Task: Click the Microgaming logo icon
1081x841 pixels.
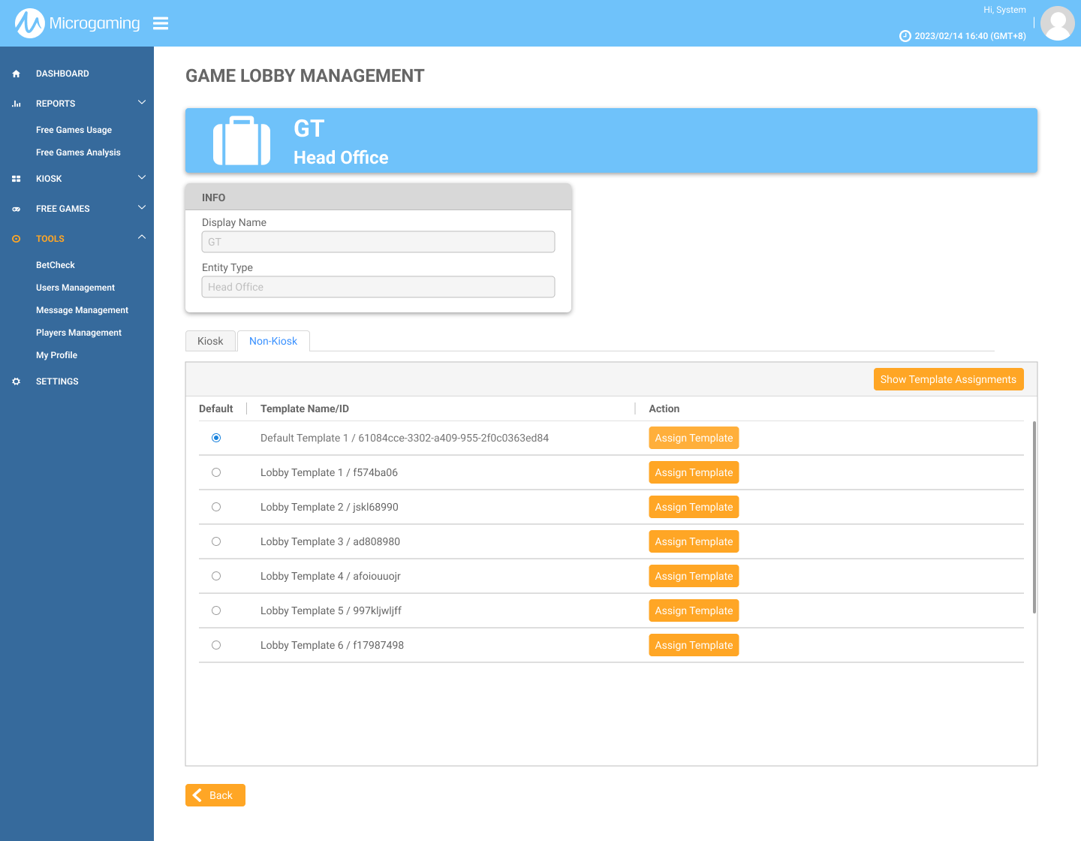Action: click(30, 23)
